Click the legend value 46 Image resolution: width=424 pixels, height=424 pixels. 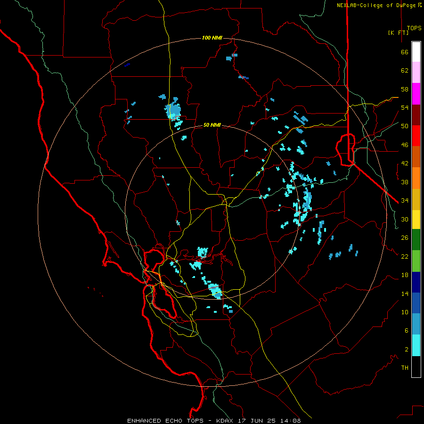405,145
